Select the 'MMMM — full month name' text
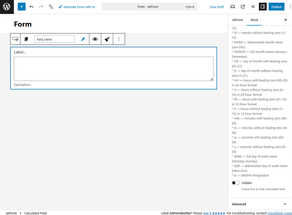Viewport: 292px width, 215px height. (x=259, y=54)
